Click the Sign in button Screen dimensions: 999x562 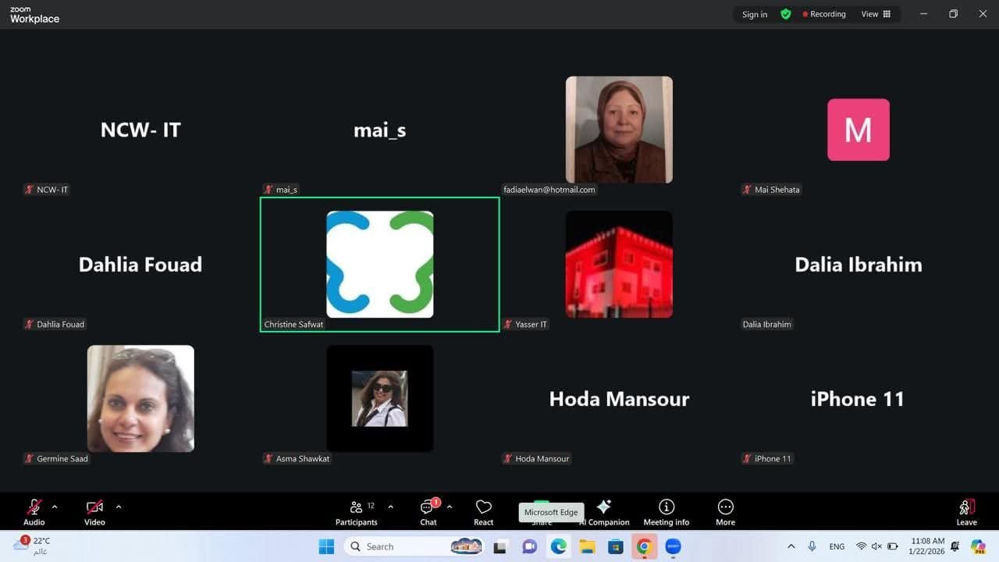pyautogui.click(x=754, y=14)
